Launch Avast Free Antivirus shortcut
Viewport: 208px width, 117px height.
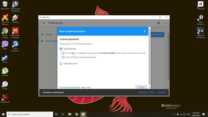tap(5, 19)
